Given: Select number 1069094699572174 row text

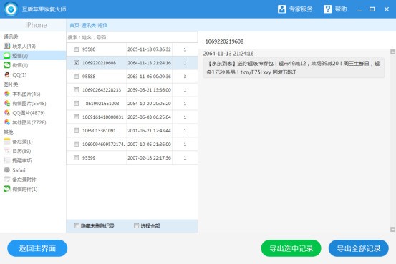Looking at the screenshot, I should 104,144.
